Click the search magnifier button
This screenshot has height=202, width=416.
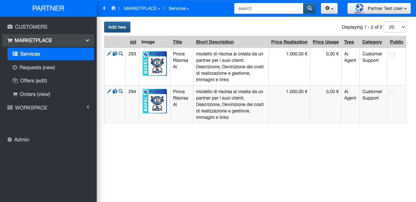point(310,8)
